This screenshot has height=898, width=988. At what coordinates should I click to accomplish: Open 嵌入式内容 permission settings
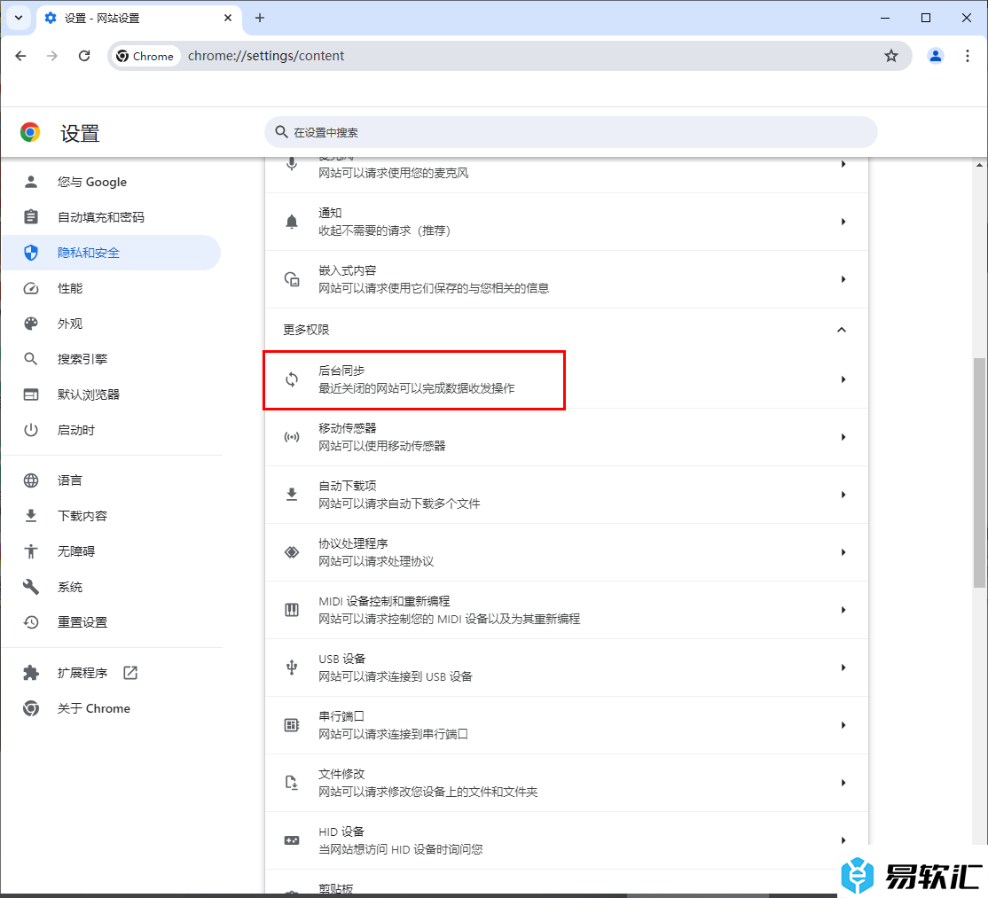pos(566,279)
